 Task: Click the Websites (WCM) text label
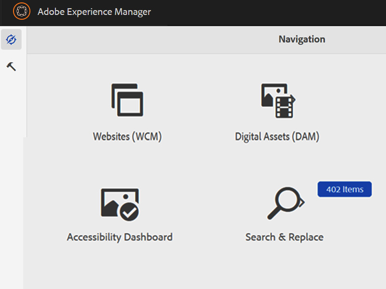point(127,137)
